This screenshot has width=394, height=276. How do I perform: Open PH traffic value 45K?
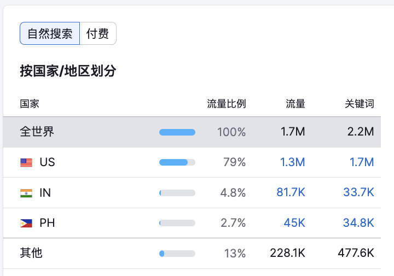[x=294, y=223]
